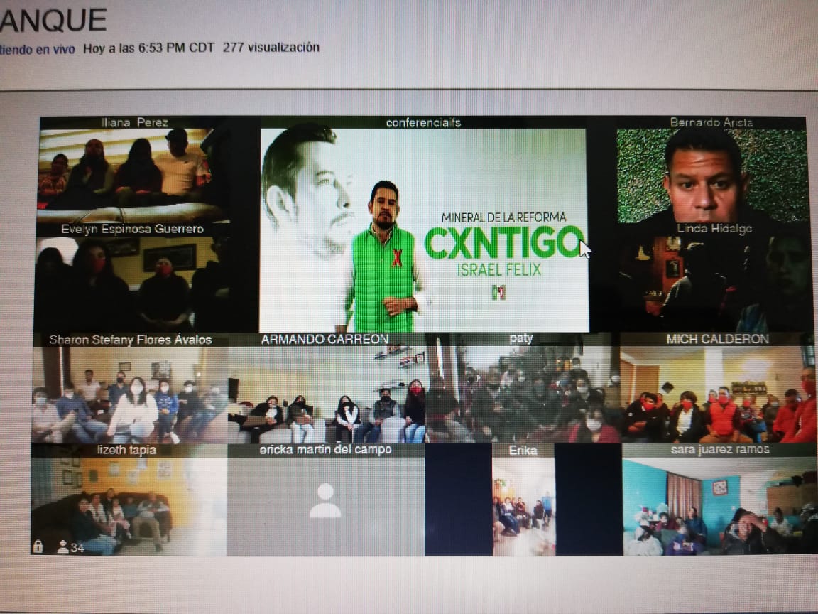
Task: Click the 'Hoy a las 6:53 PM CDT' timestamp
Action: (x=148, y=48)
